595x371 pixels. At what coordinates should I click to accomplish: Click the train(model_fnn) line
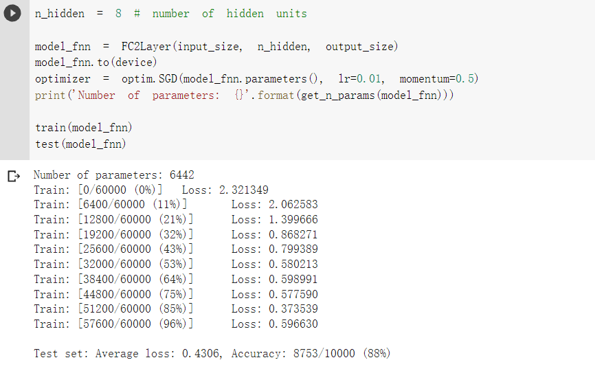pos(84,128)
